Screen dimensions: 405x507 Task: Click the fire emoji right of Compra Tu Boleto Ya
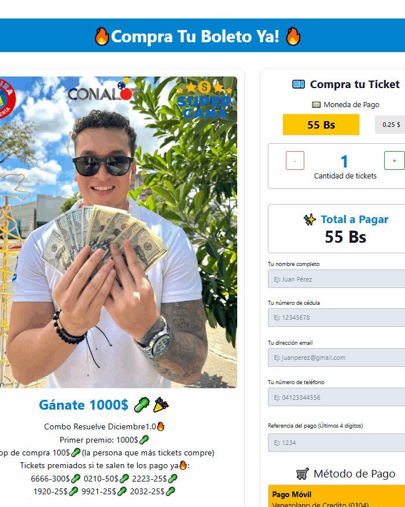(293, 36)
